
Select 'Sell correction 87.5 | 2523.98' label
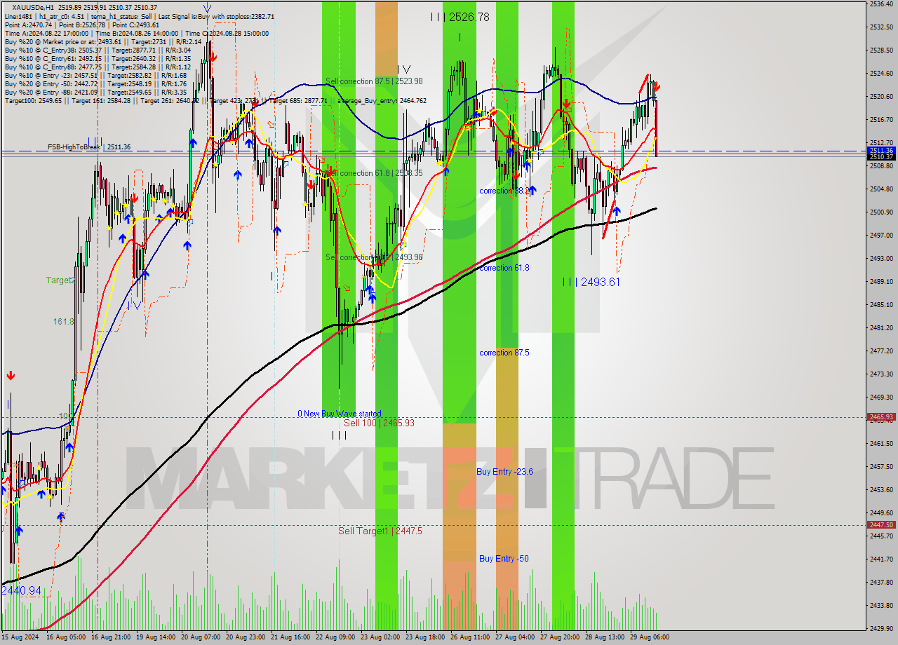(374, 81)
